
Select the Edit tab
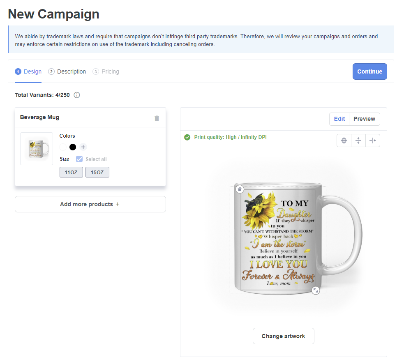pyautogui.click(x=339, y=119)
